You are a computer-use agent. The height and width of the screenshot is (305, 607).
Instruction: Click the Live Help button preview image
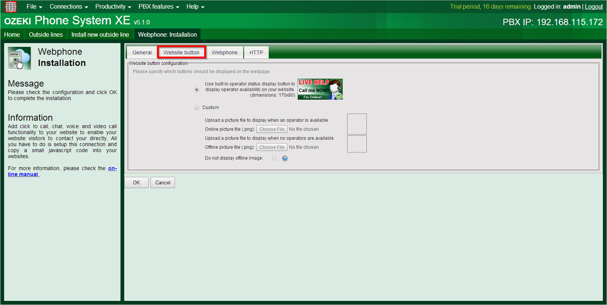320,89
